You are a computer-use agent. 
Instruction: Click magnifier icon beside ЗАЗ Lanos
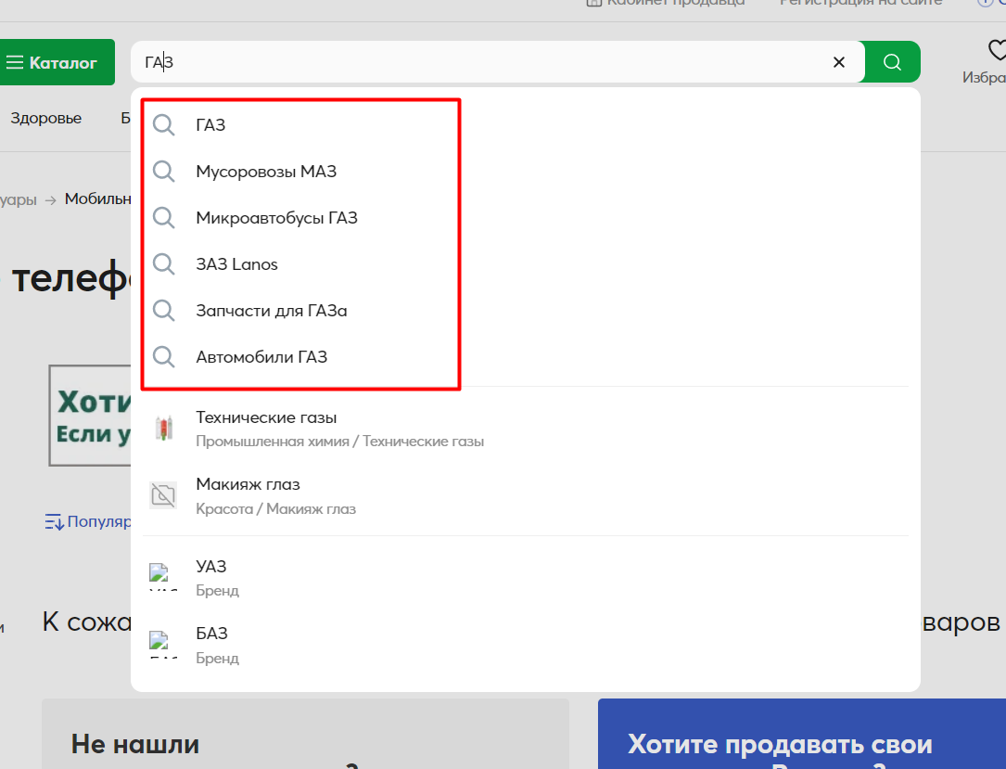point(163,263)
